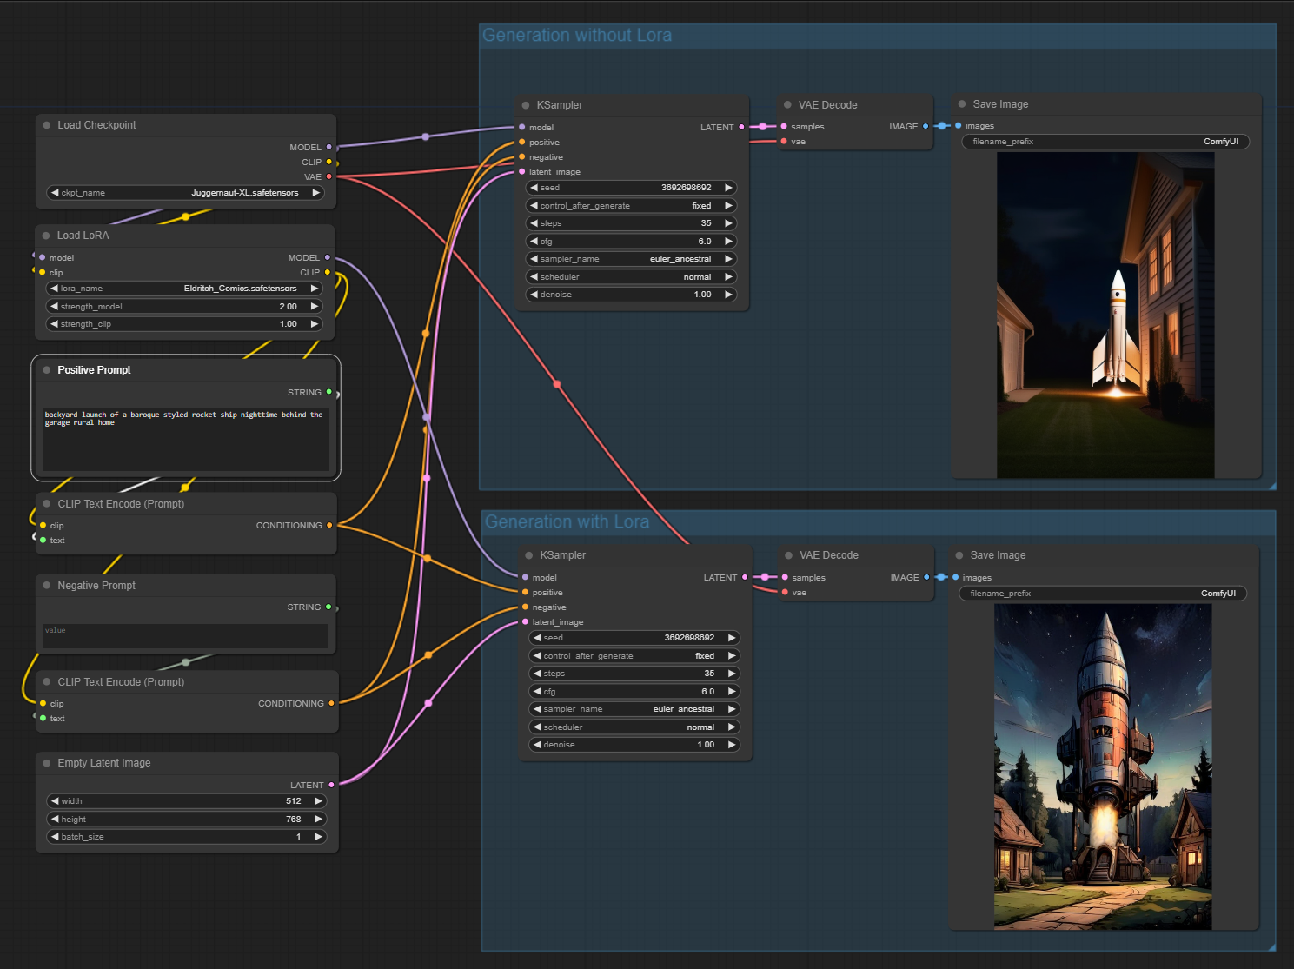
Task: Open control_after_generate dropdown in Generation without Lora KSampler
Action: tap(631, 206)
